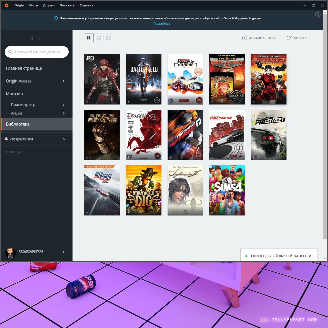
Task: Click the Подробнее link
Action: pos(162,24)
